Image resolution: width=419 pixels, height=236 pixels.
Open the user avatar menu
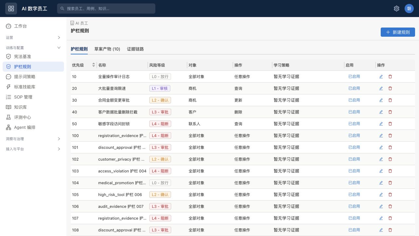409,9
